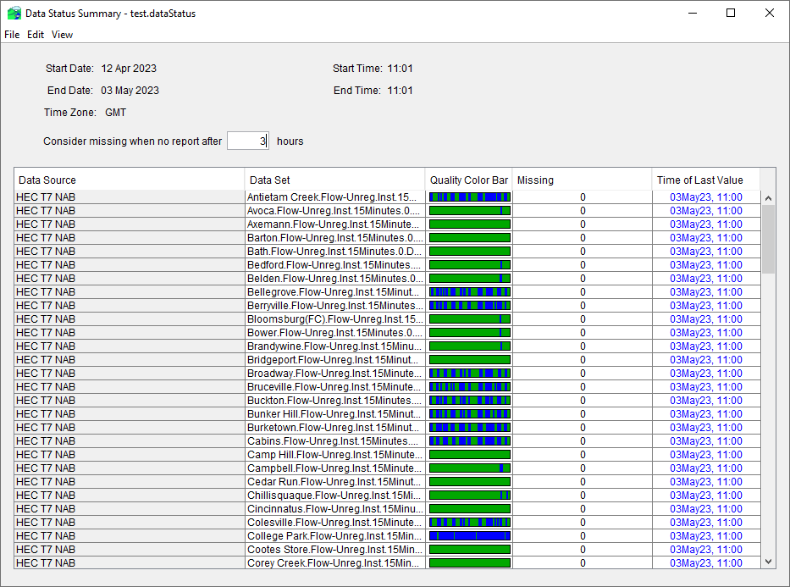Screen dimensions: 790x587
Task: Select the Cedar Run data set cell
Action: (334, 482)
